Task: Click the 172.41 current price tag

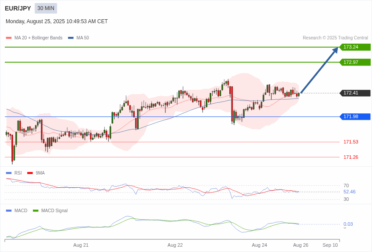Action: [x=355, y=93]
